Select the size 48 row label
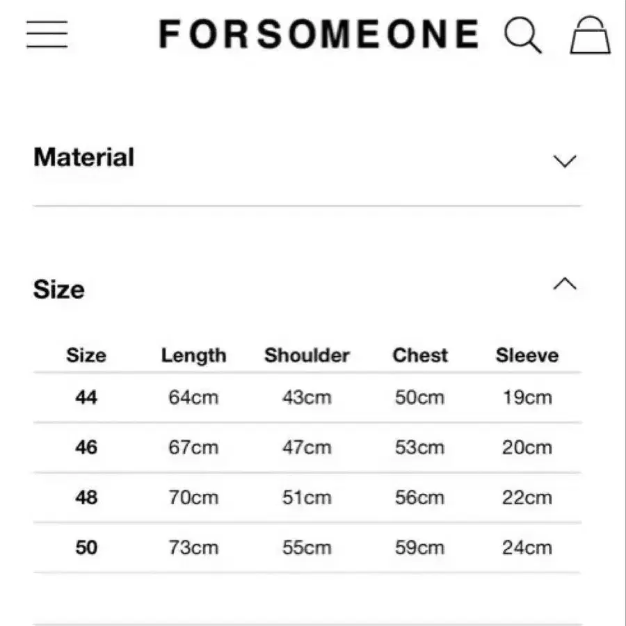The image size is (626, 626). 86,497
